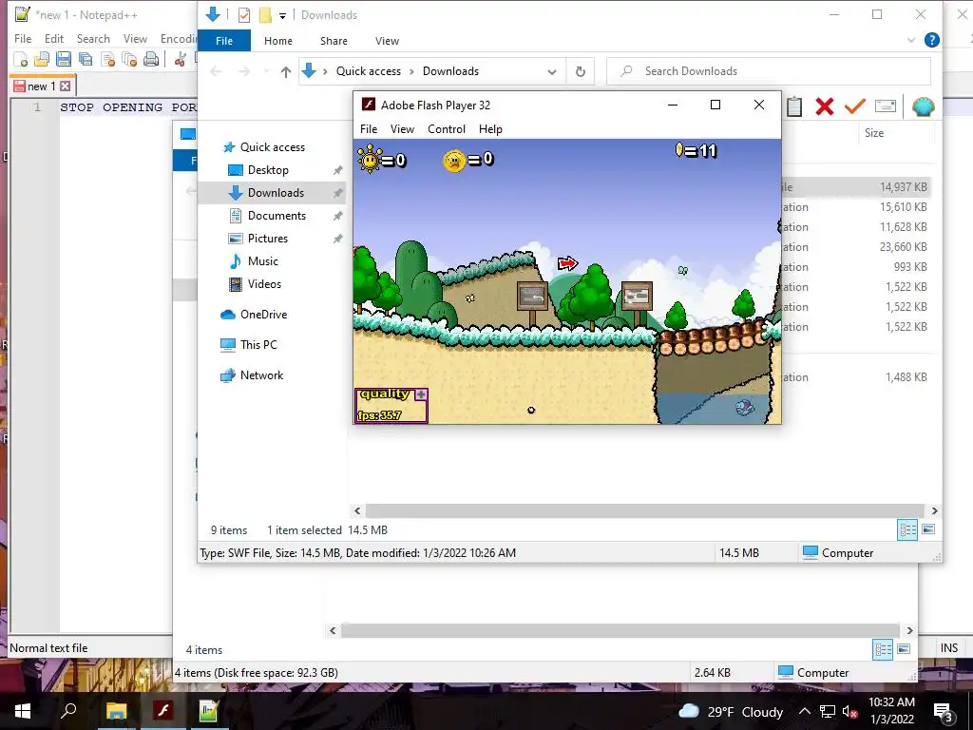Viewport: 973px width, 730px height.
Task: Open Notepad++ View menu
Action: click(x=135, y=38)
